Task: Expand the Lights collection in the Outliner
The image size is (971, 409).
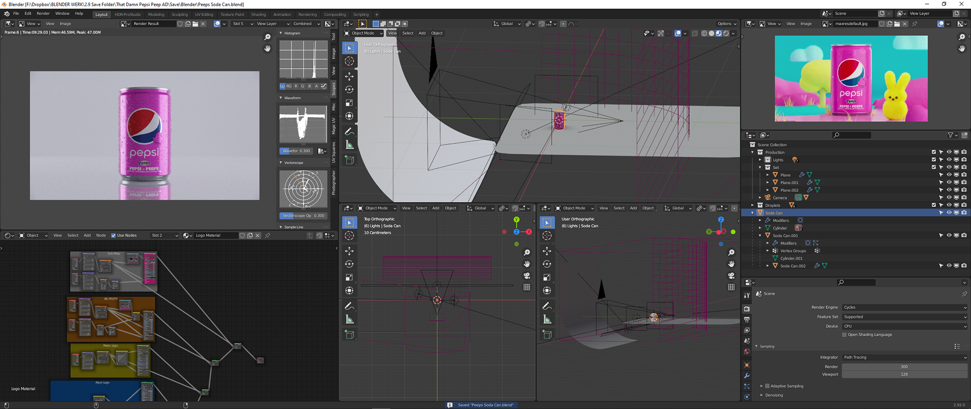Action: (760, 160)
